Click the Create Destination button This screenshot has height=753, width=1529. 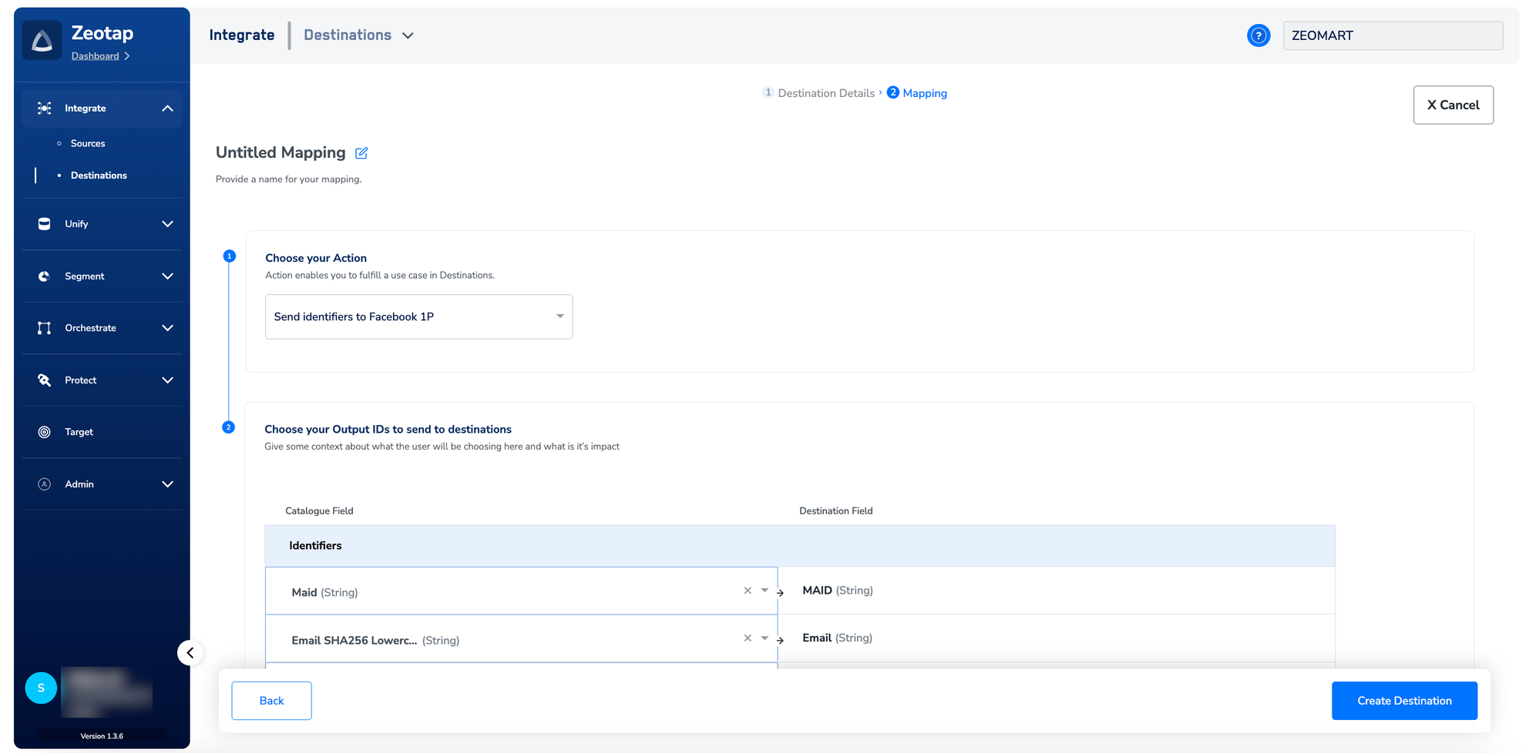point(1403,701)
